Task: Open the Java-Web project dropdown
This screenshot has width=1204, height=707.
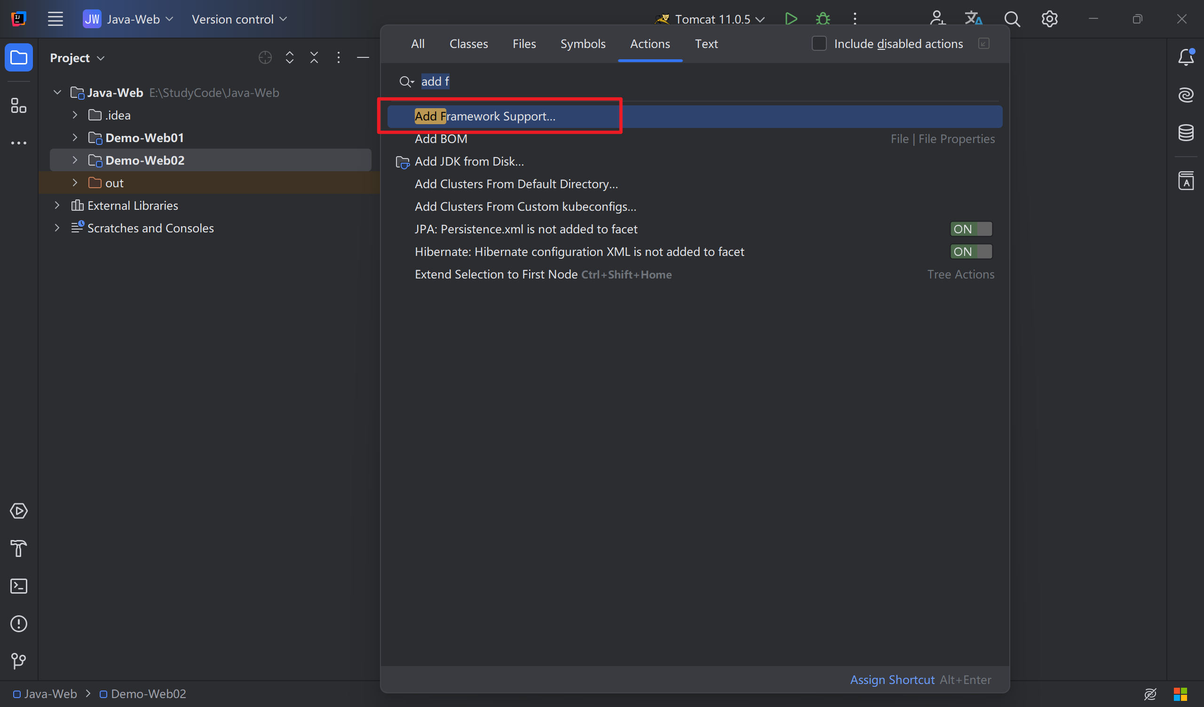Action: click(x=128, y=19)
